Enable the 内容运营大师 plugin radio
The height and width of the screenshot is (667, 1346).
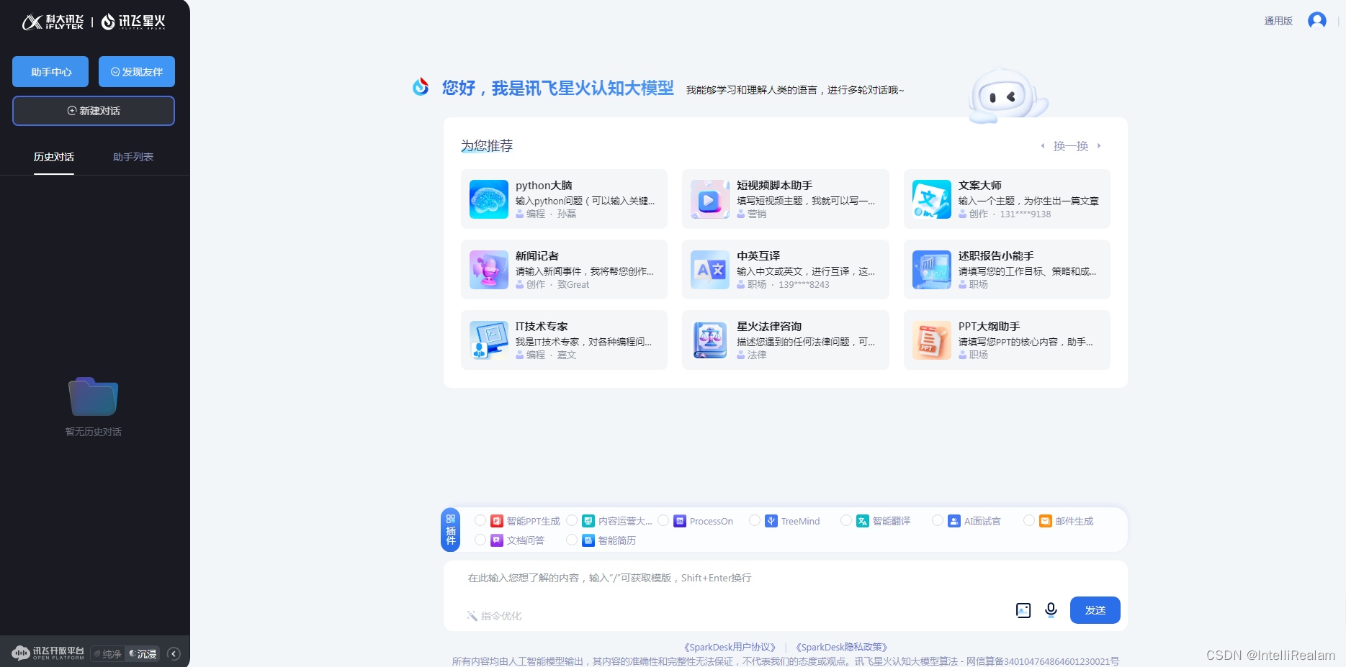click(572, 520)
